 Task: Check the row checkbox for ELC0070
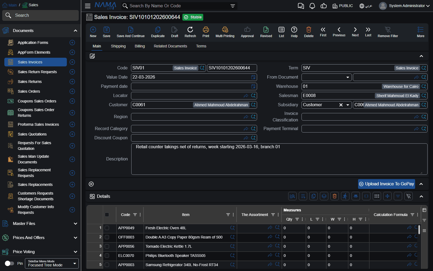coord(107,256)
